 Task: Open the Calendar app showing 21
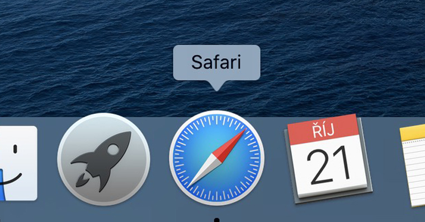[x=328, y=159]
